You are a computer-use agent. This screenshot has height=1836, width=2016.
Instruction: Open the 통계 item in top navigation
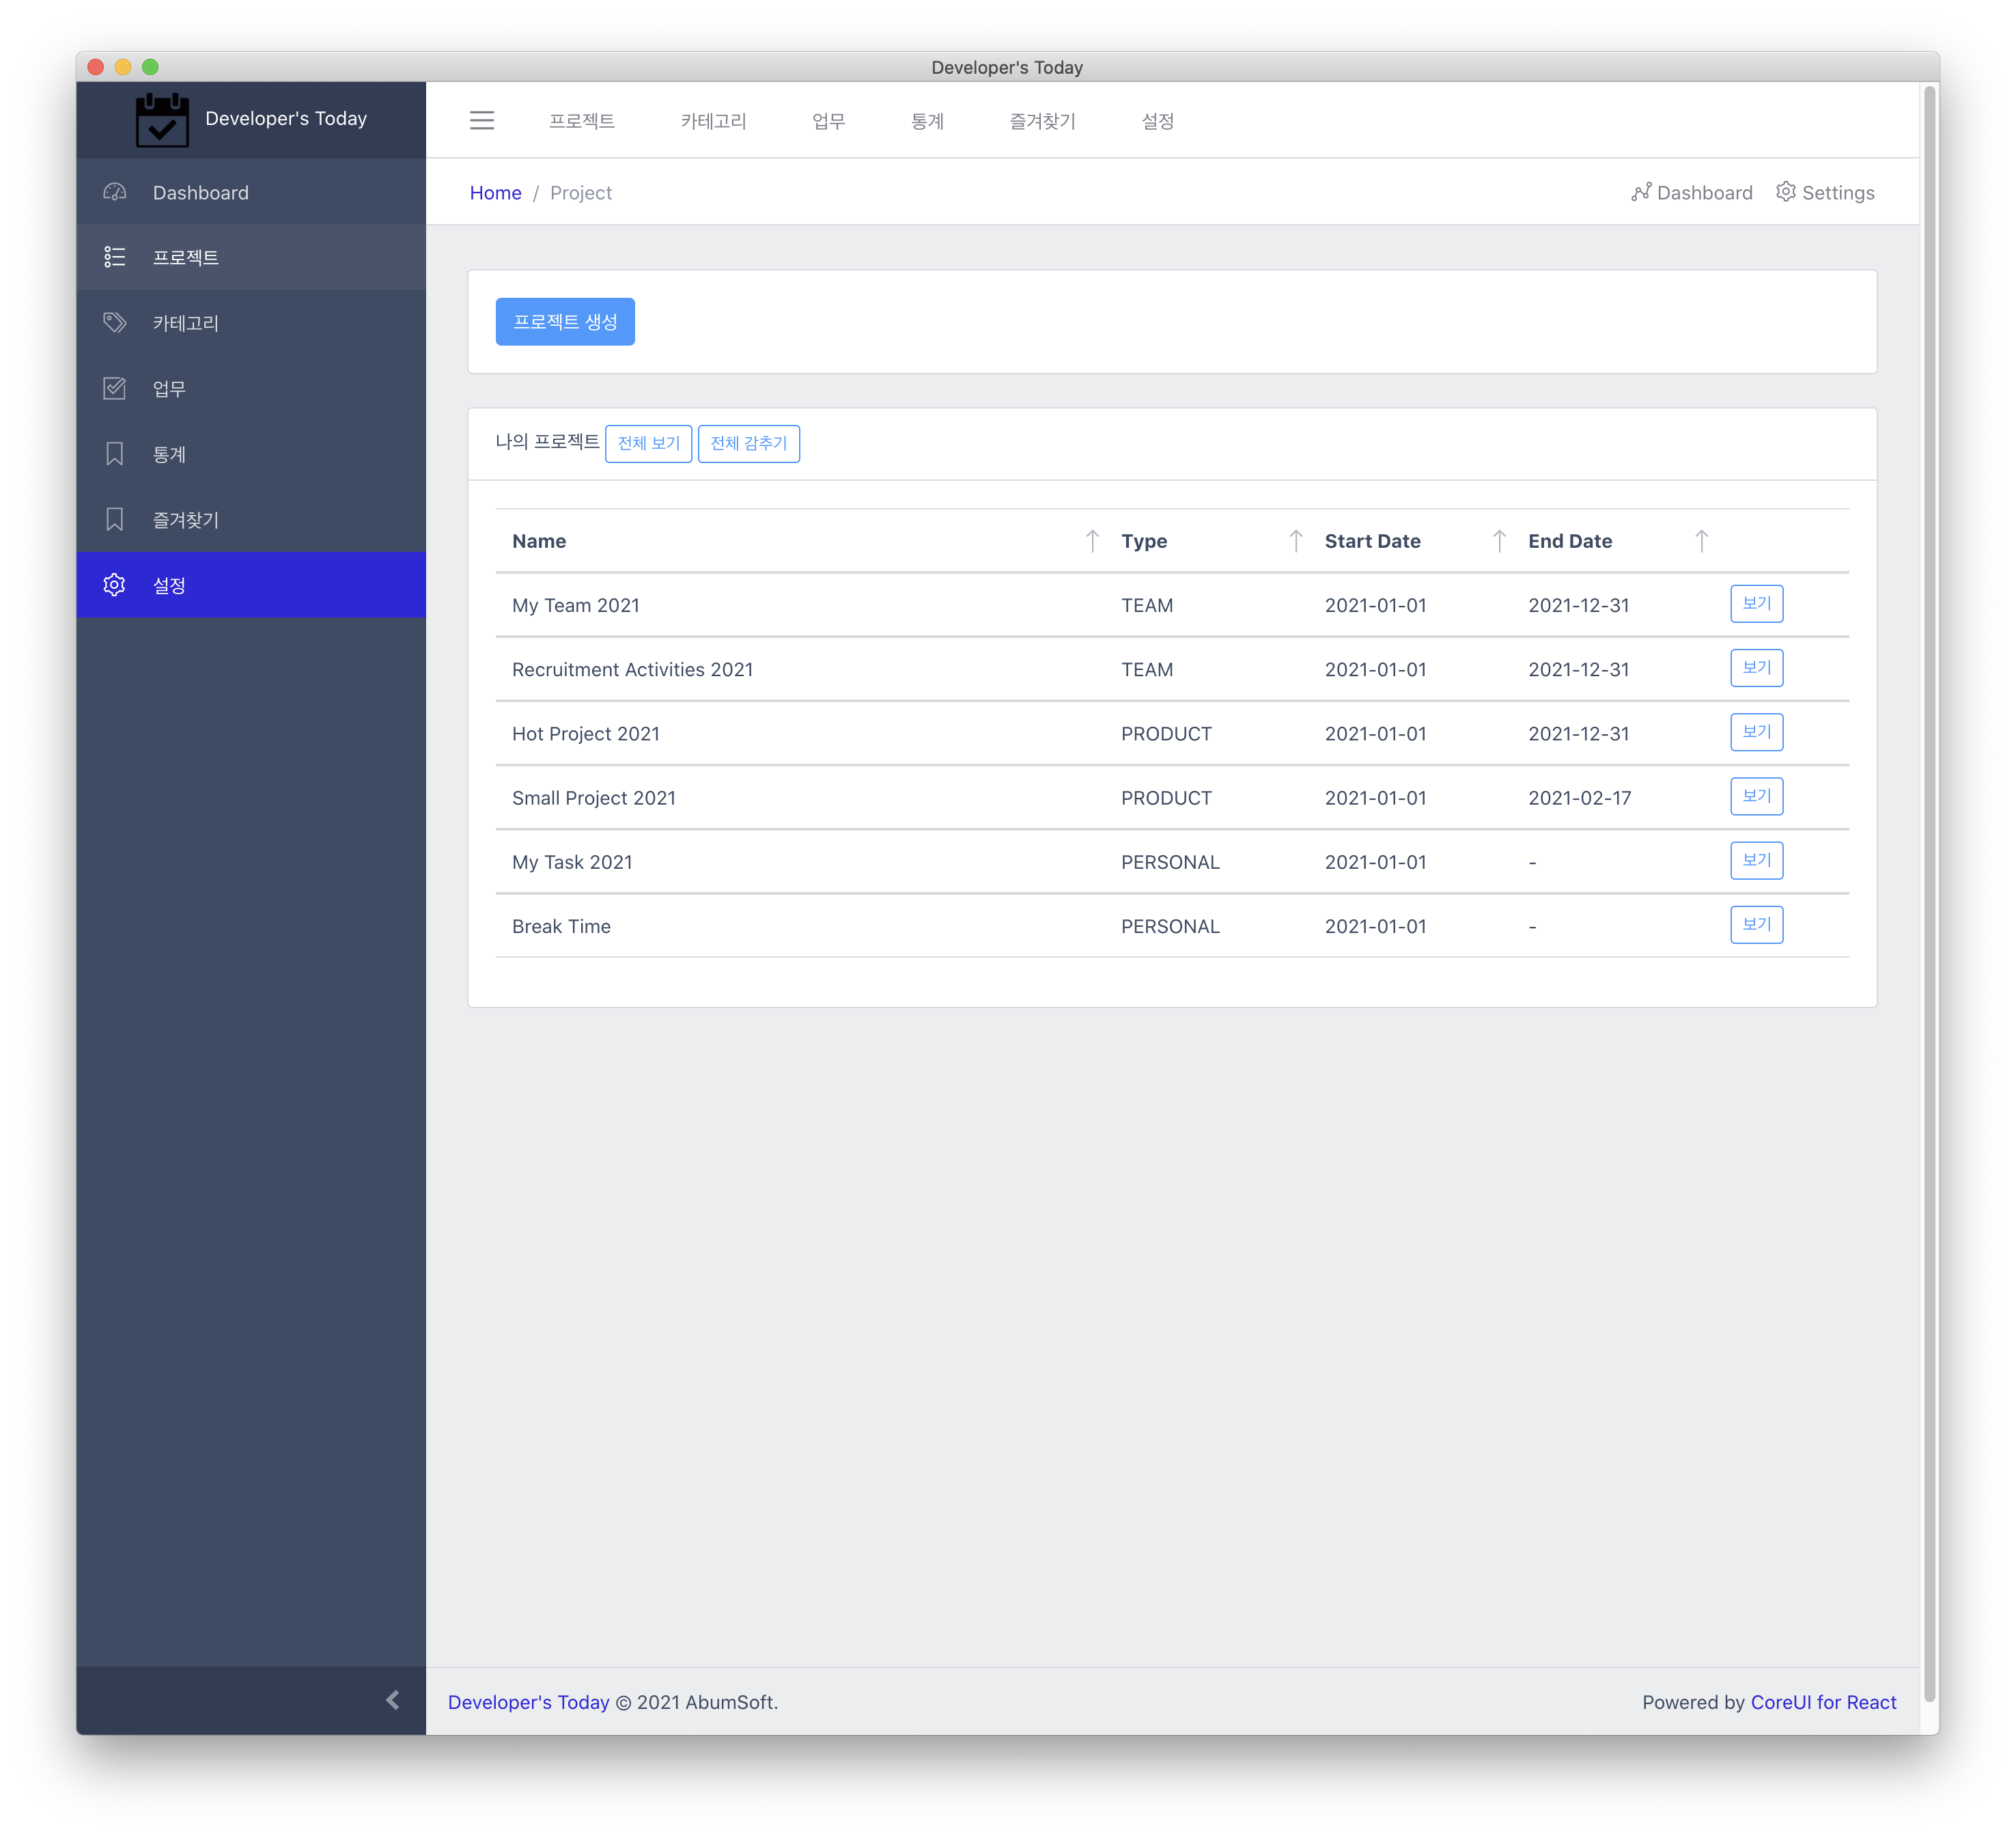tap(927, 121)
